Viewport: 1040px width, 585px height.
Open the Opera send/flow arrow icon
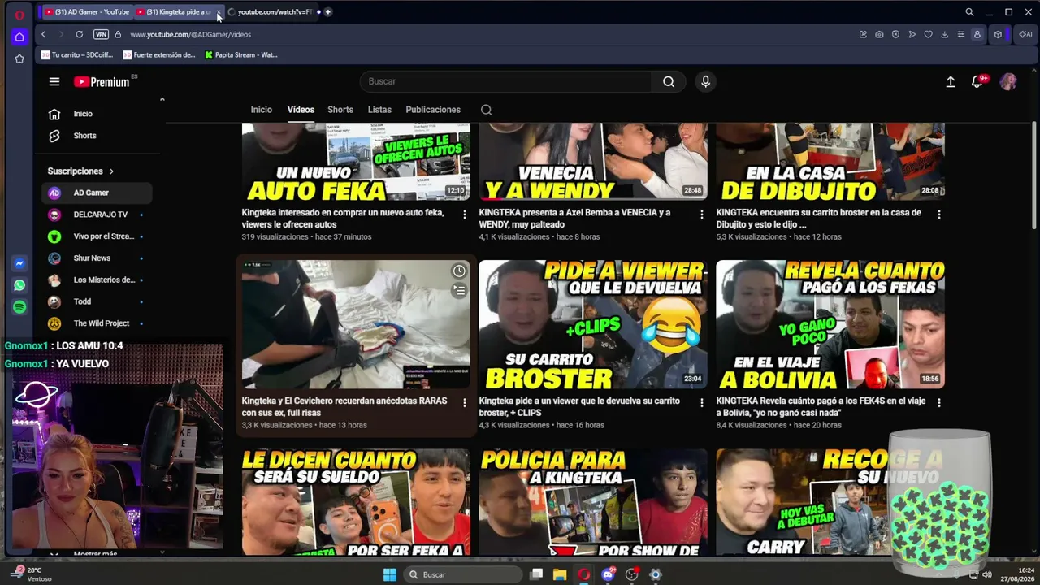[x=912, y=34]
